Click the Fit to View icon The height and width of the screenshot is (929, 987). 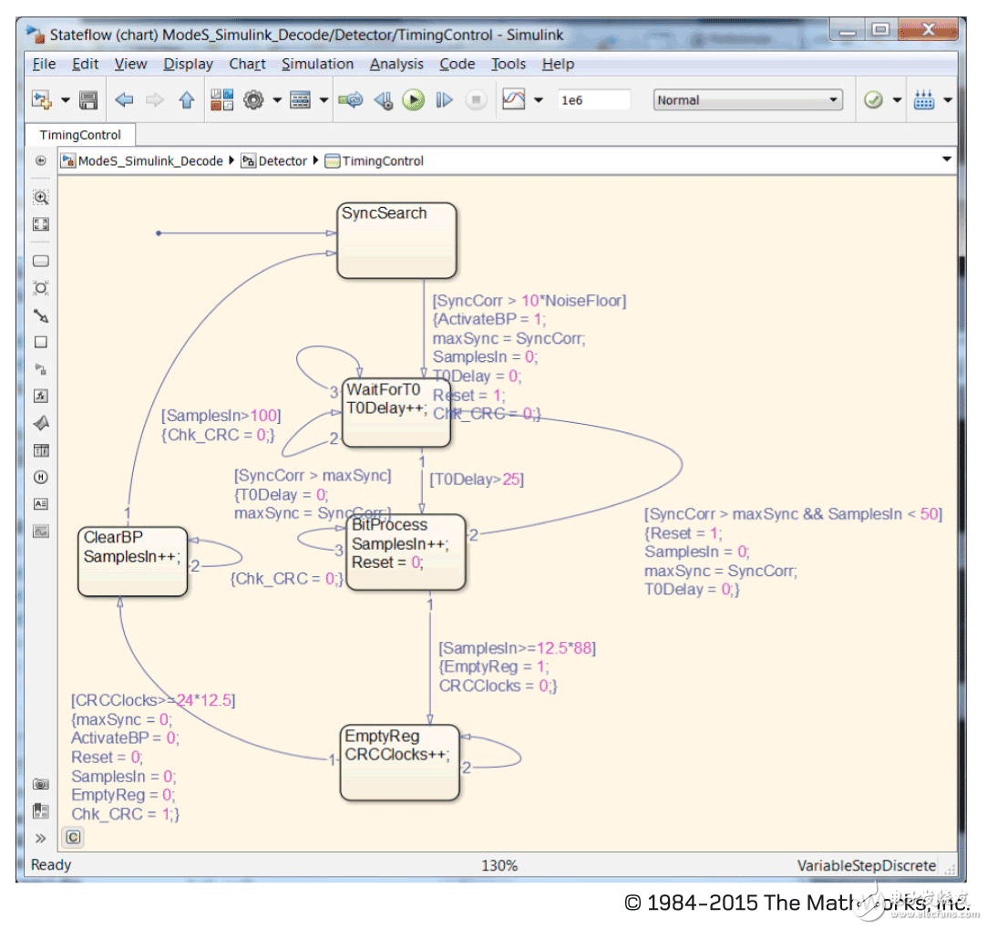pyautogui.click(x=40, y=224)
